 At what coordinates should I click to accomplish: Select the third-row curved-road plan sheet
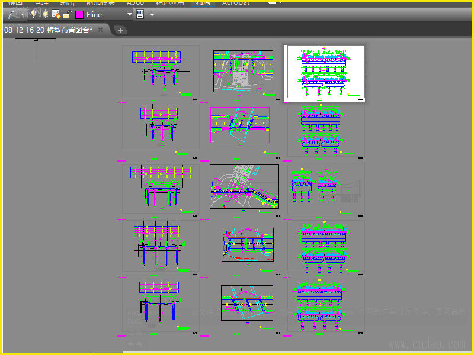244,186
